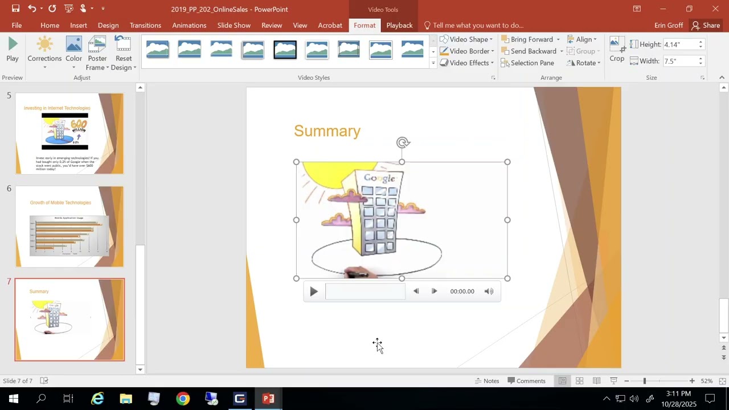This screenshot has height=410, width=729.
Task: Click the video progress bar
Action: click(365, 292)
